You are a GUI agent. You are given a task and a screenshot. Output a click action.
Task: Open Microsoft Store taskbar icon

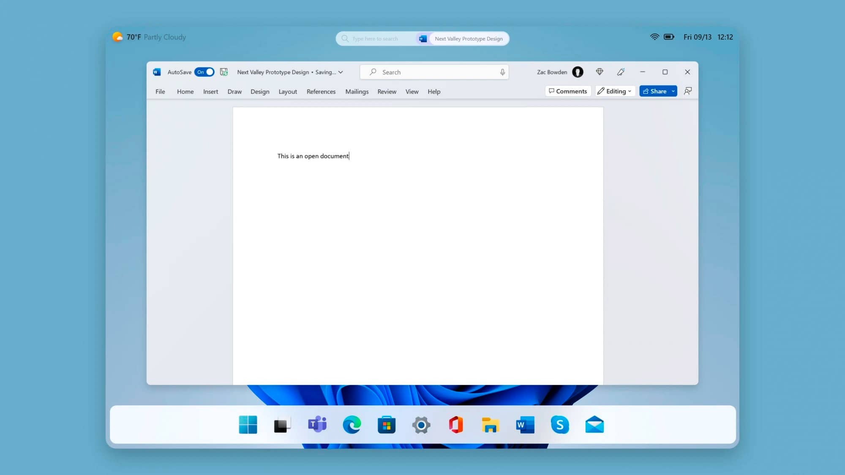coord(387,425)
